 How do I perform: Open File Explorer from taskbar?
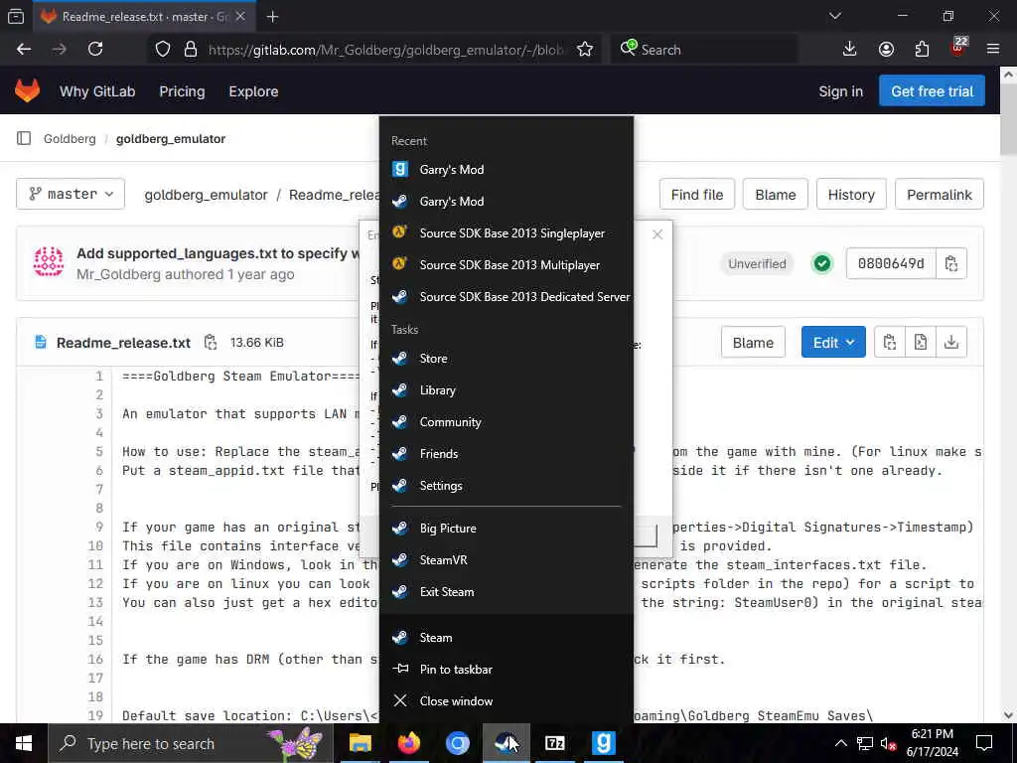pos(361,743)
